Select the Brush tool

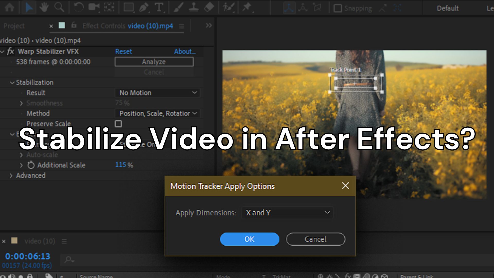(x=178, y=7)
